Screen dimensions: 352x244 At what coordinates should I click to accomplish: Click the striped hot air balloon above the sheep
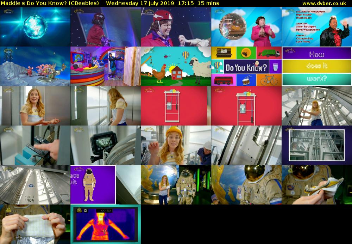[x=186, y=56]
